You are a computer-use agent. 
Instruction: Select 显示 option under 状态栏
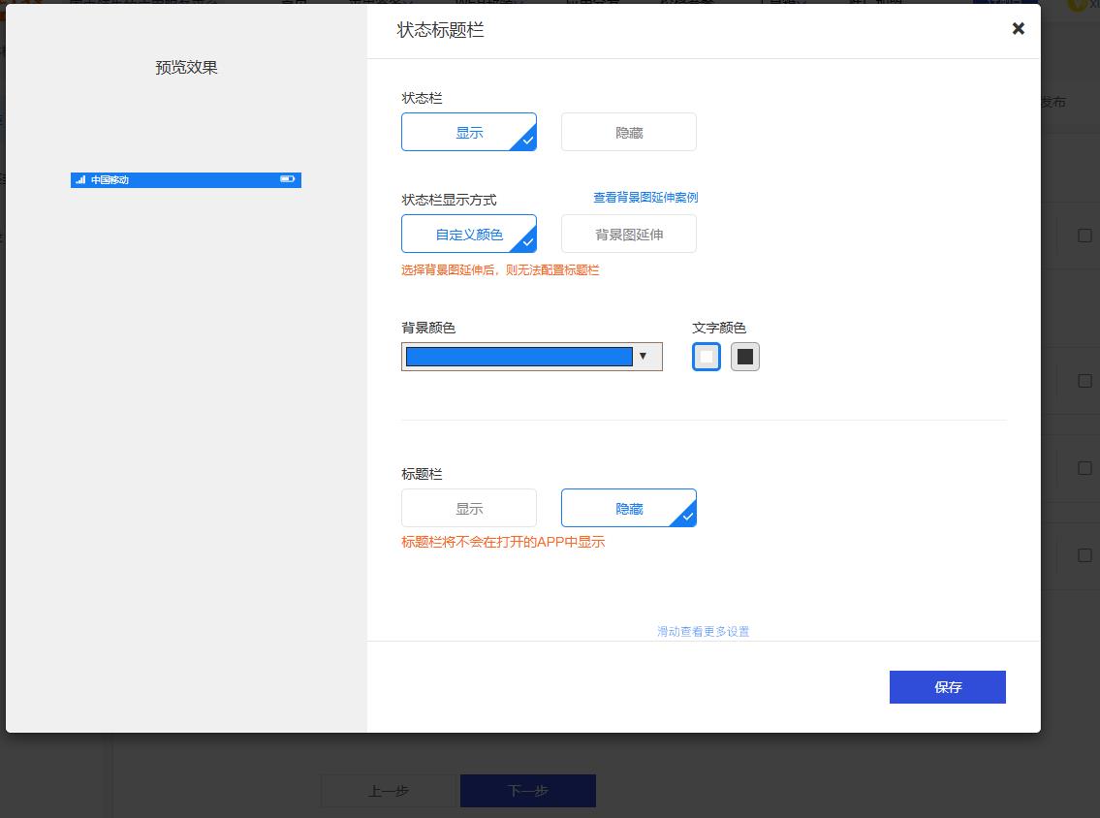pyautogui.click(x=469, y=133)
